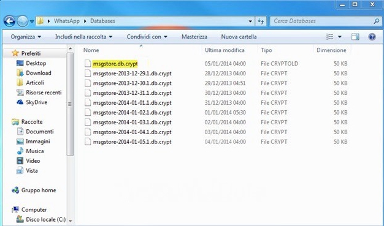Screen dimensions: 384x226
Task: Click the search magnifier icon
Action: (377, 21)
